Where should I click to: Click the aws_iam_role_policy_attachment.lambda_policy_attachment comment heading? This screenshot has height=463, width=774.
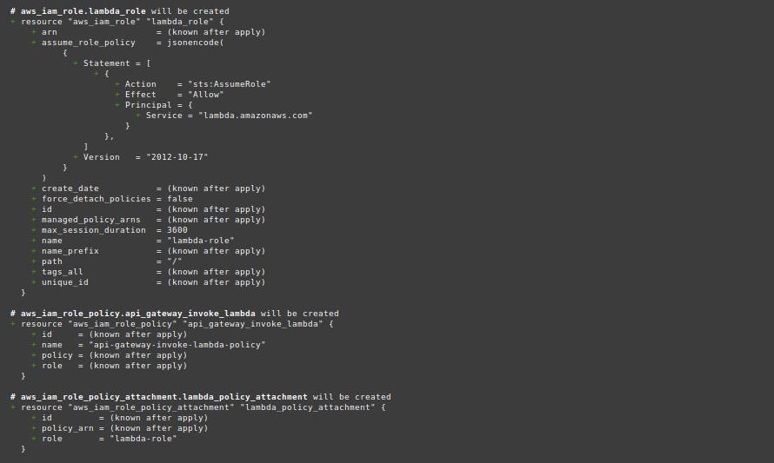tap(163, 397)
